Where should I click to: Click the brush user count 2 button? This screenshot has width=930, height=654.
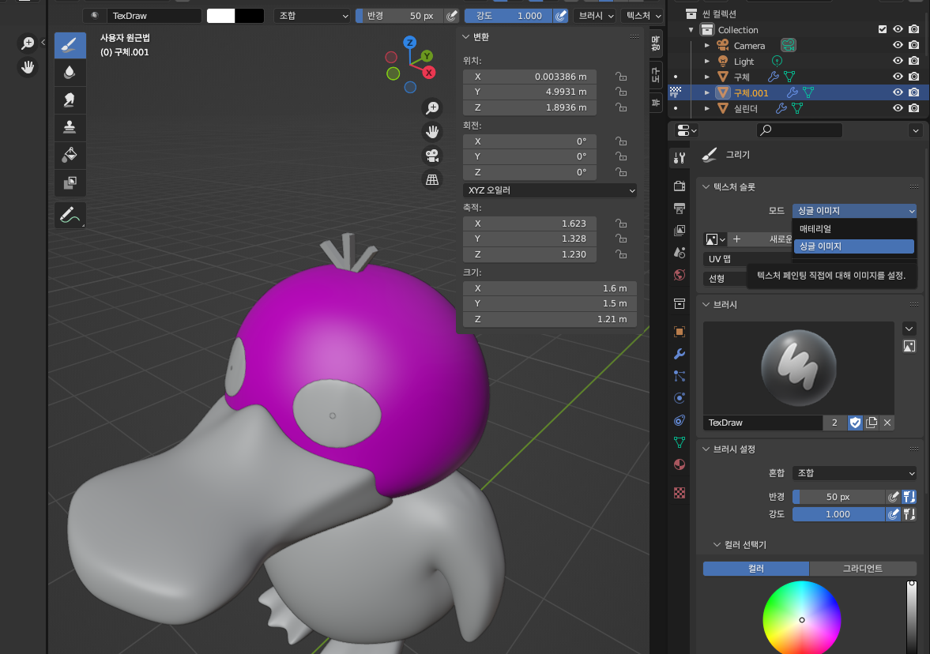click(834, 423)
